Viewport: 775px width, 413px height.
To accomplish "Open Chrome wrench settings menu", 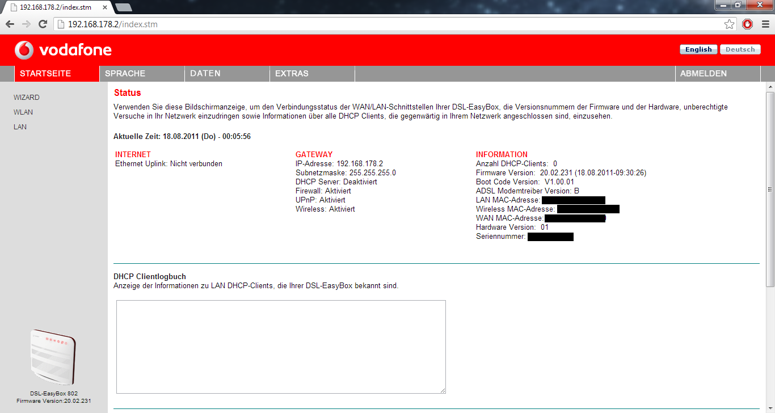I will tap(765, 24).
